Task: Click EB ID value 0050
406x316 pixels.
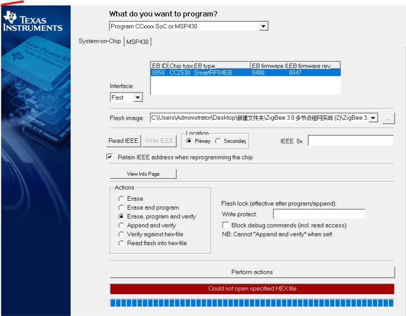Action: (158, 73)
